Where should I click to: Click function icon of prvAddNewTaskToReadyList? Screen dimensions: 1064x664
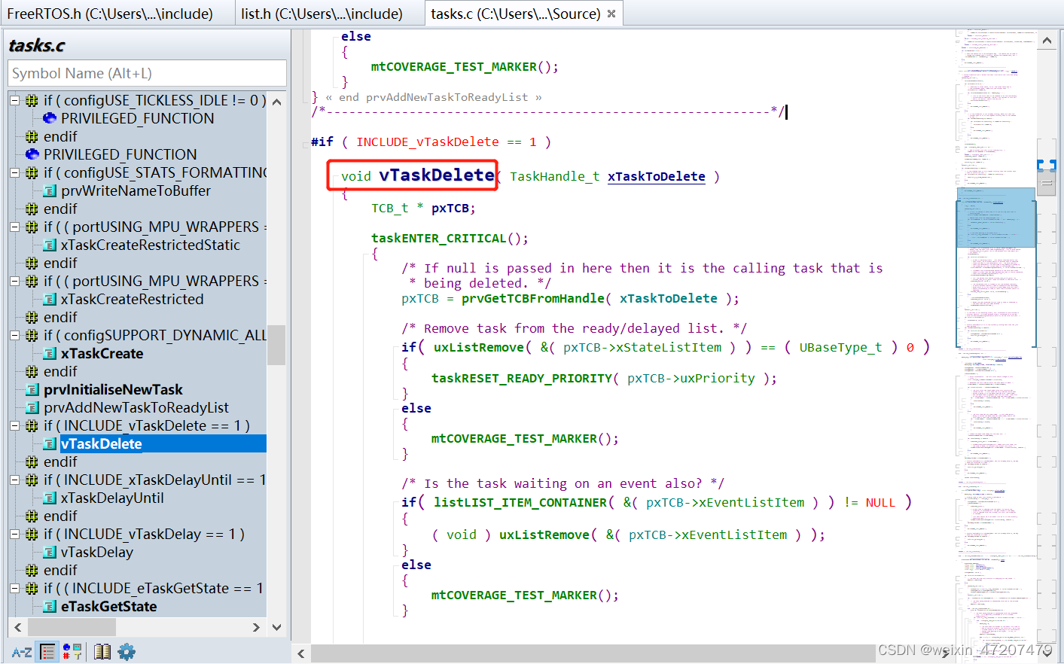32,407
